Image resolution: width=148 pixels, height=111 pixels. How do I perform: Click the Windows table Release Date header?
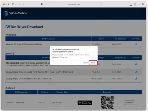click(x=121, y=39)
